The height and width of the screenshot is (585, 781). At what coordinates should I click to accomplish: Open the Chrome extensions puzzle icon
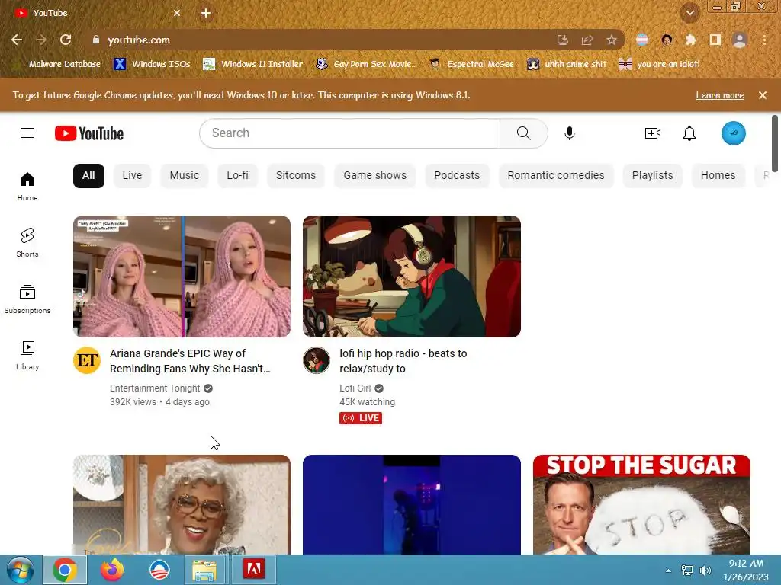tap(690, 40)
